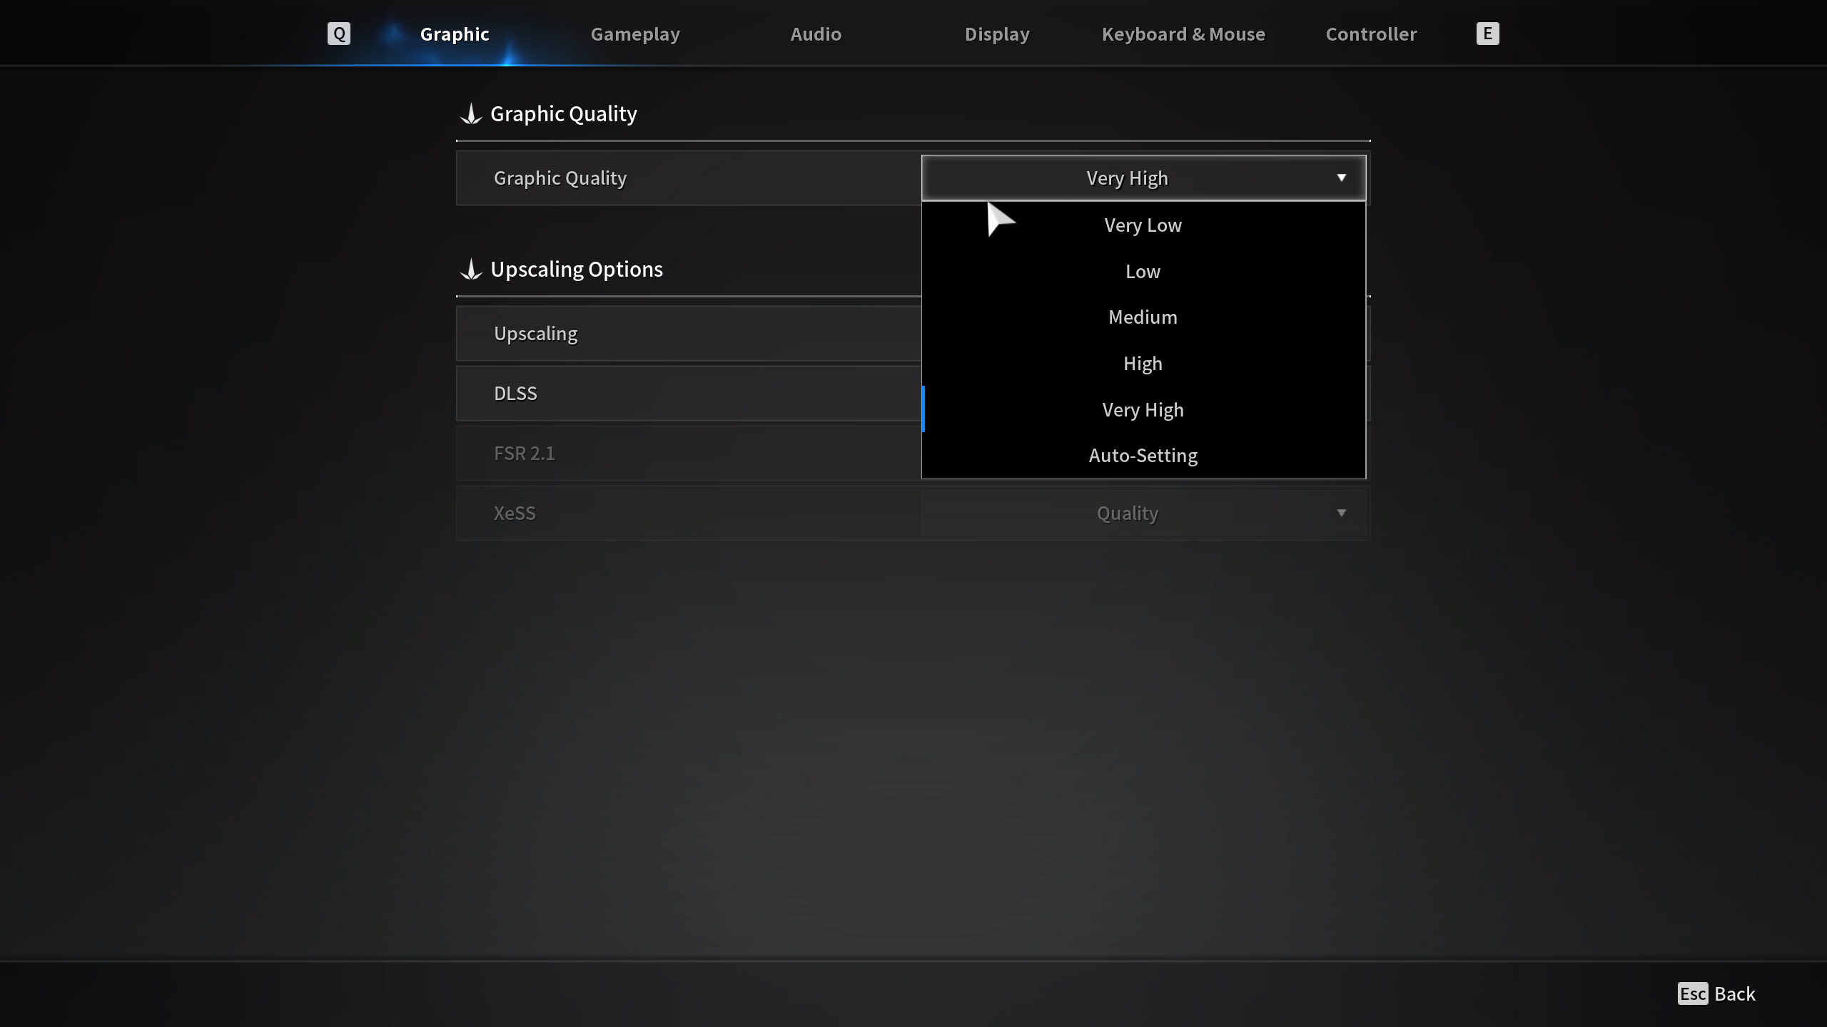1827x1027 pixels.
Task: Pick Medium graphic quality
Action: (1143, 317)
